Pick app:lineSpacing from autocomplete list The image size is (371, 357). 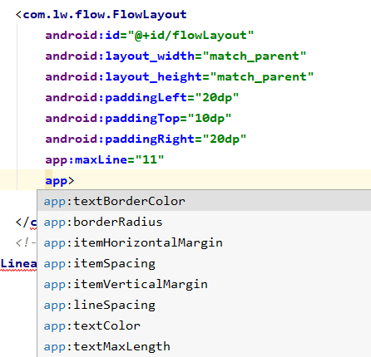204,305
